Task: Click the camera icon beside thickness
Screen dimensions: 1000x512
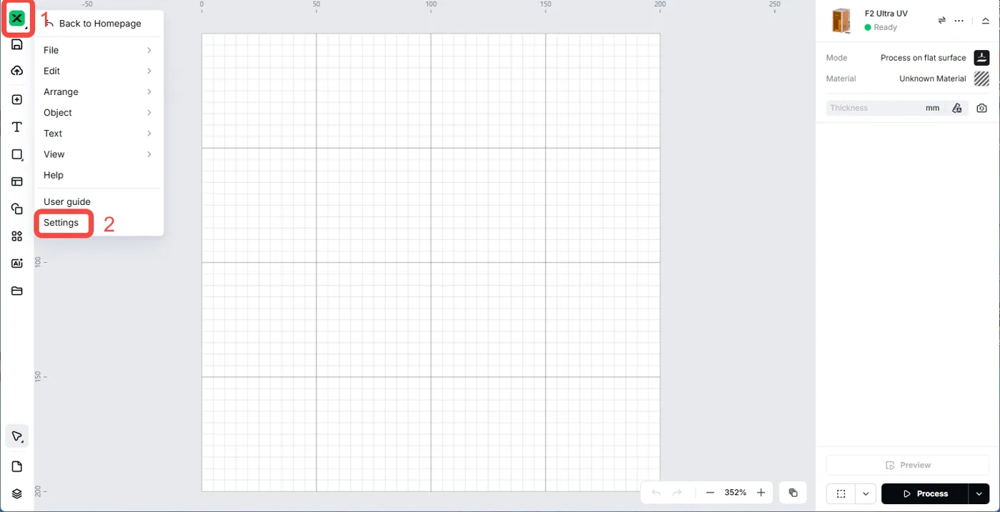Action: [982, 108]
